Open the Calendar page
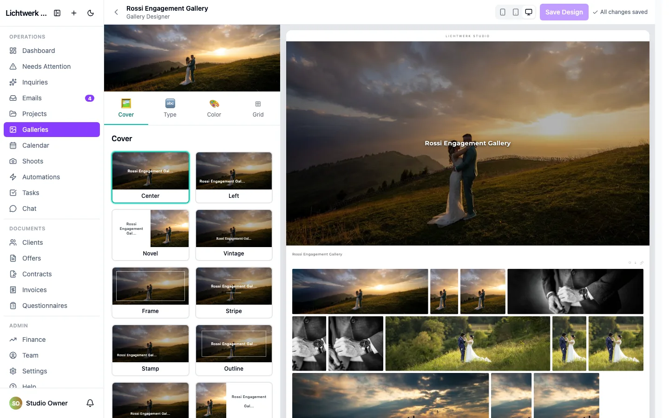 (x=52, y=145)
